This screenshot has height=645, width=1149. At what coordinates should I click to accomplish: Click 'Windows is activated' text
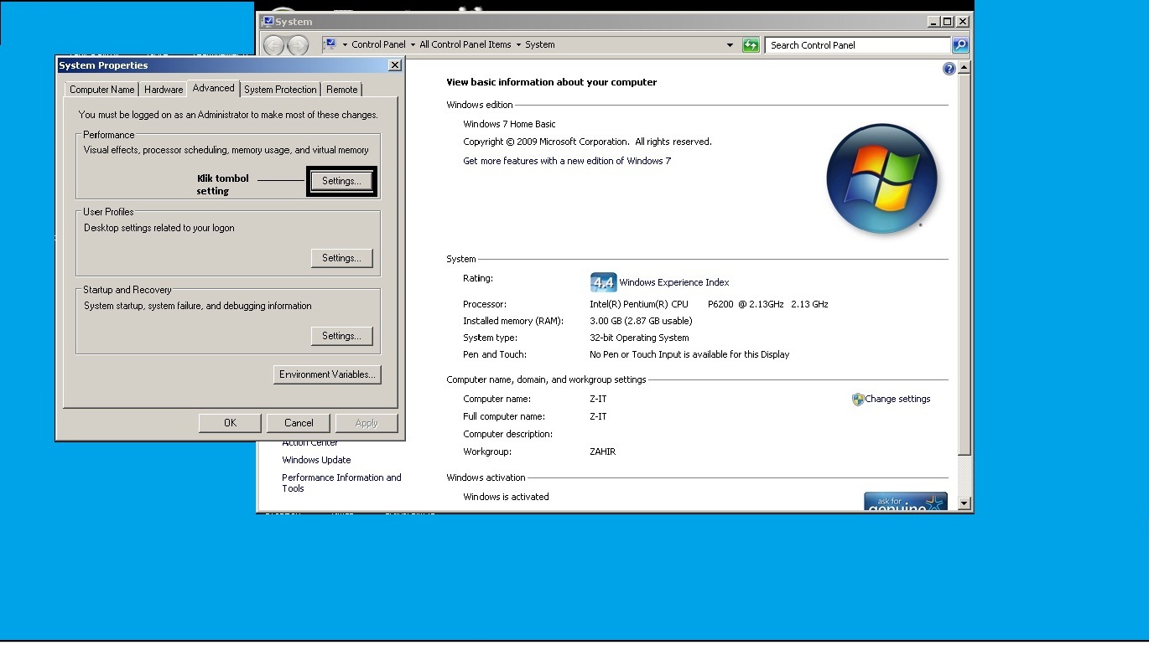[x=506, y=497]
